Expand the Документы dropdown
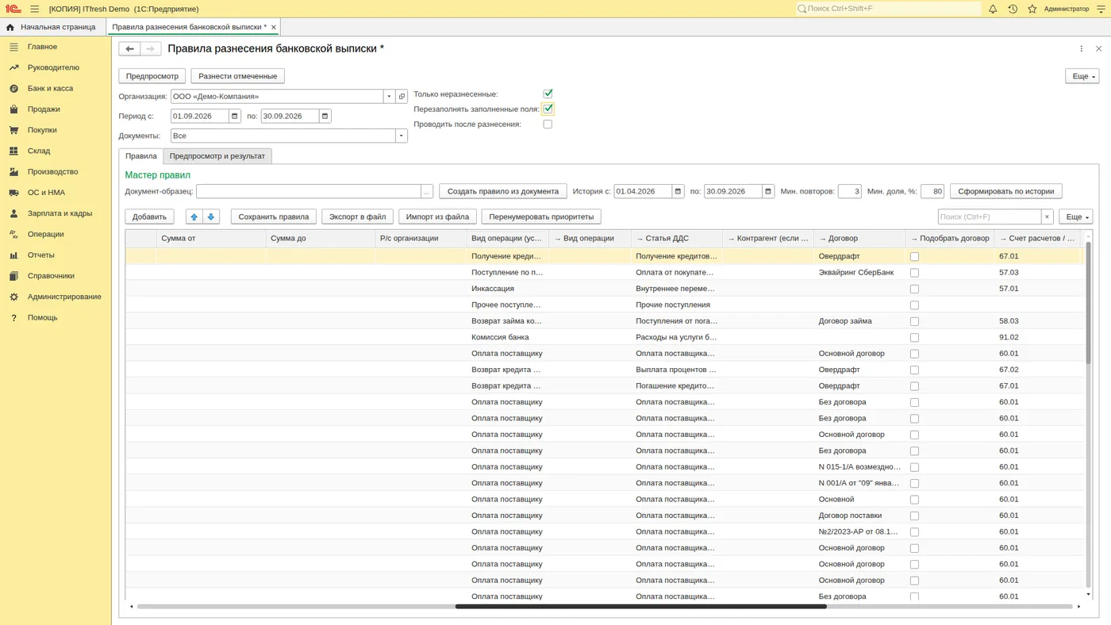 pos(402,136)
